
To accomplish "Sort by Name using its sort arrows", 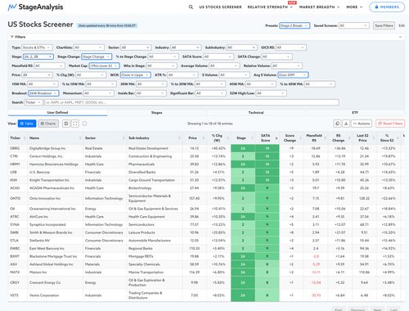I will pos(80,138).
